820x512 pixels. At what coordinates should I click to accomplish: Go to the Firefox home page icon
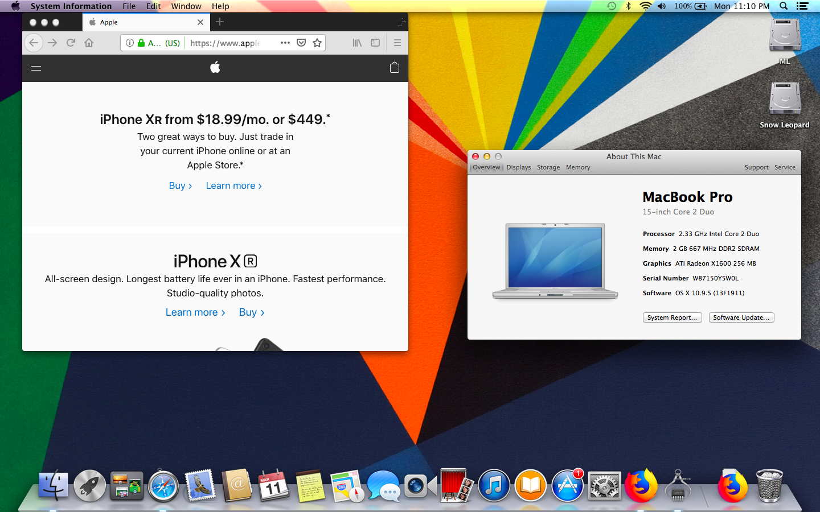coord(89,43)
